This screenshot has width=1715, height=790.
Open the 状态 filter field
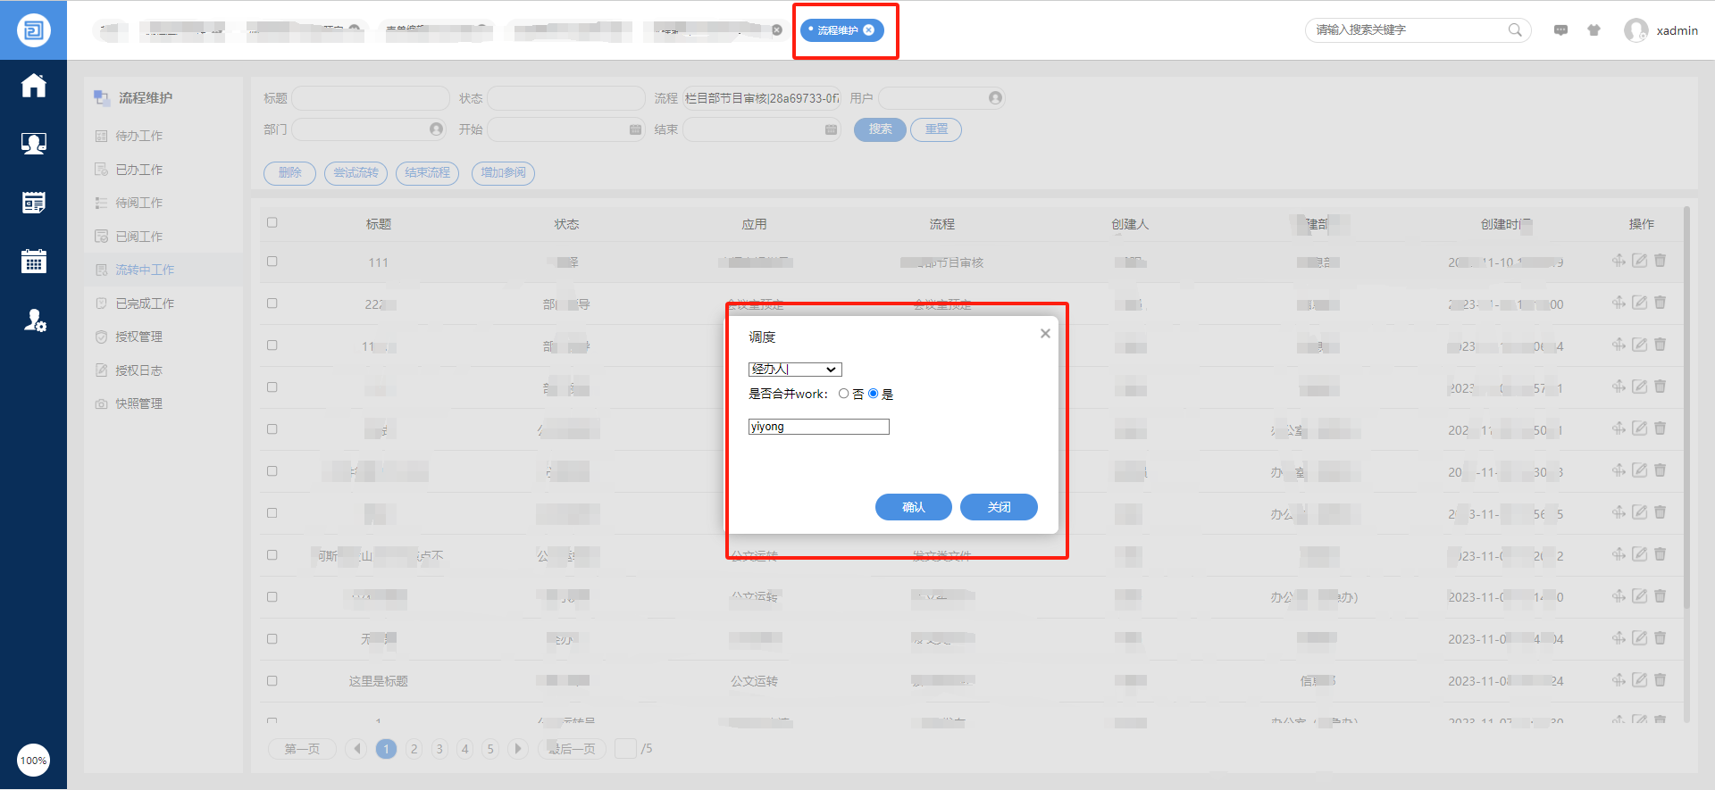click(566, 98)
